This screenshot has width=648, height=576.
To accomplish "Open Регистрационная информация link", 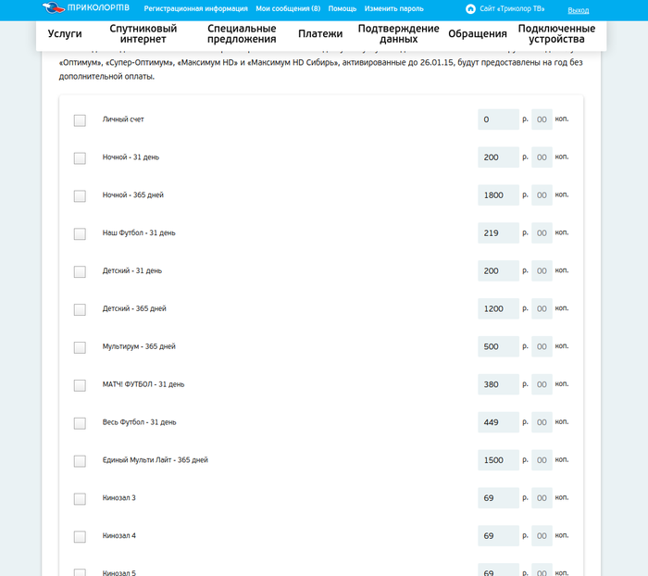I will (x=195, y=8).
